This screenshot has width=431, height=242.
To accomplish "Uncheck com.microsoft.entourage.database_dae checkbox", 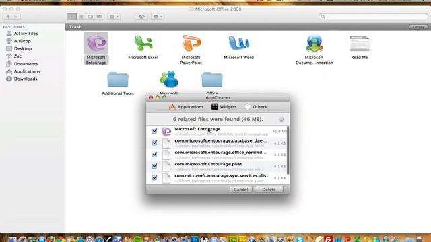I will [x=154, y=143].
